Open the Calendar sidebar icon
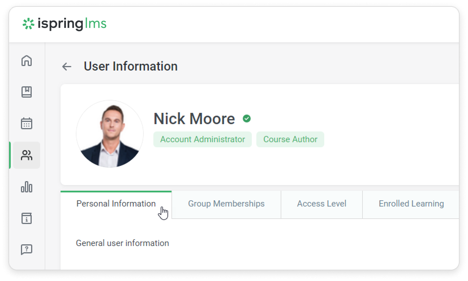This screenshot has height=281, width=468. pos(27,123)
